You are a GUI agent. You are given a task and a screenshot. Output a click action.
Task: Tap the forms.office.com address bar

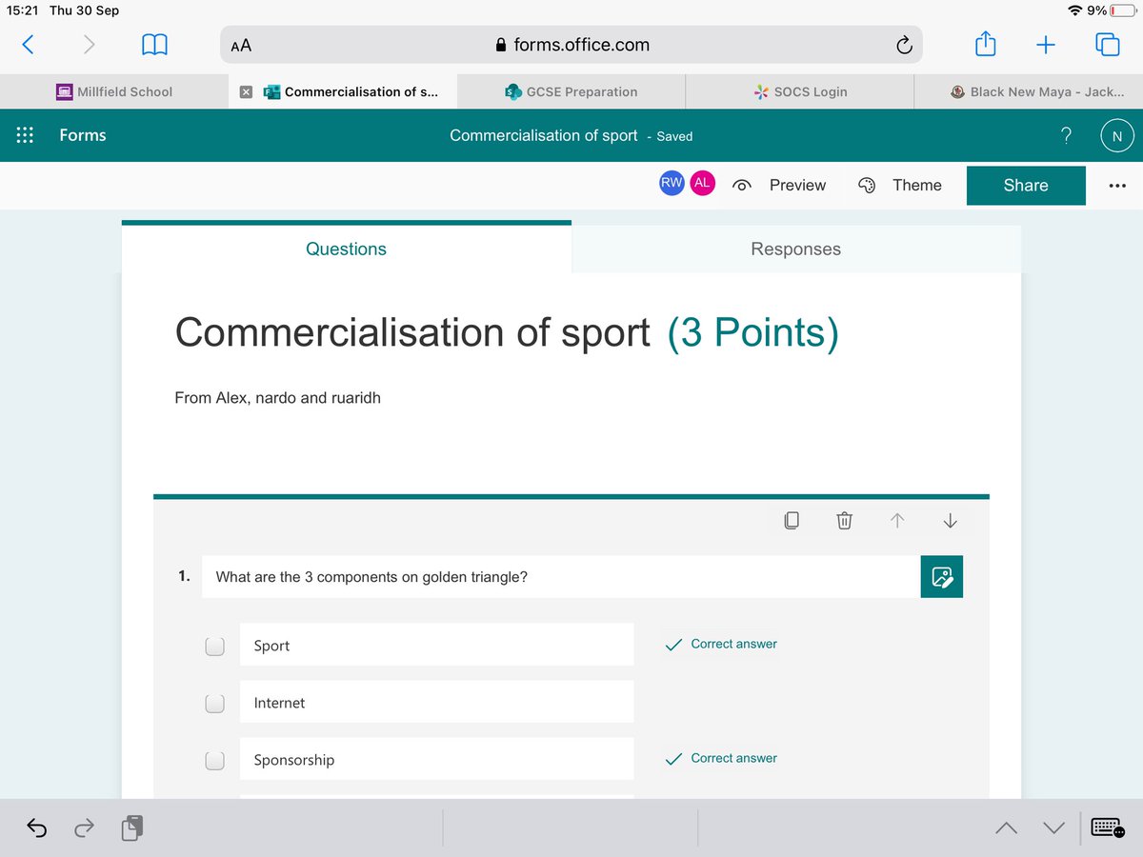coord(571,45)
